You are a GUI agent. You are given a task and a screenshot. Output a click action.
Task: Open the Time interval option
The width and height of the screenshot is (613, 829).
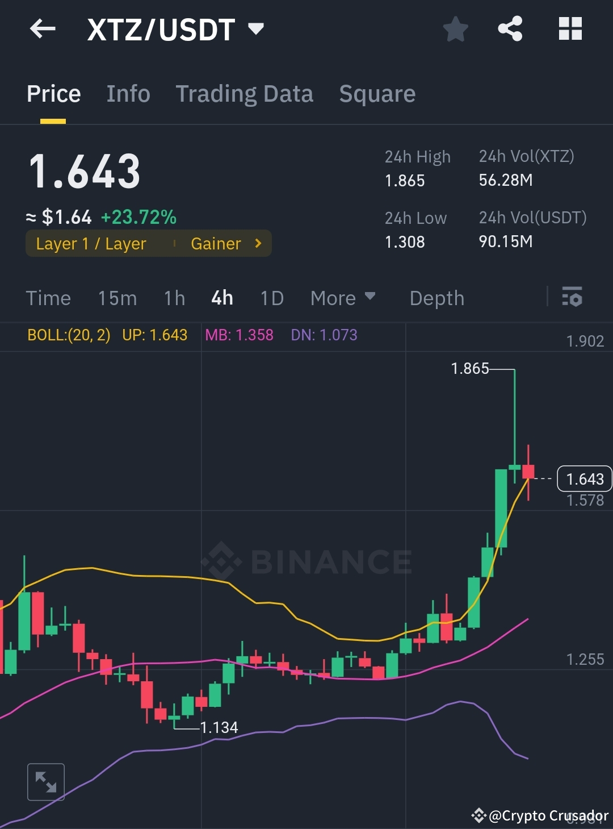(x=48, y=297)
